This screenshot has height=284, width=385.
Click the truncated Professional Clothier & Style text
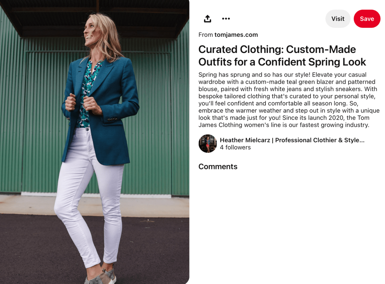click(320, 140)
